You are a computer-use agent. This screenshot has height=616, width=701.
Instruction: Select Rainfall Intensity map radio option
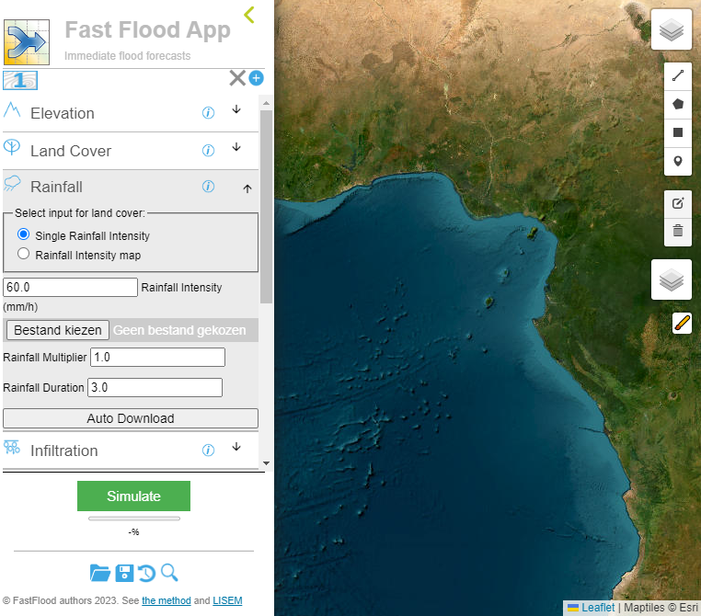click(x=24, y=255)
